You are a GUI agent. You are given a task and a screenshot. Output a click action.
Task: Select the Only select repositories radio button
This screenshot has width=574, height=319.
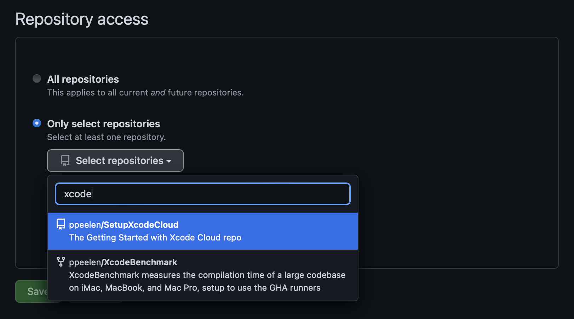(37, 123)
